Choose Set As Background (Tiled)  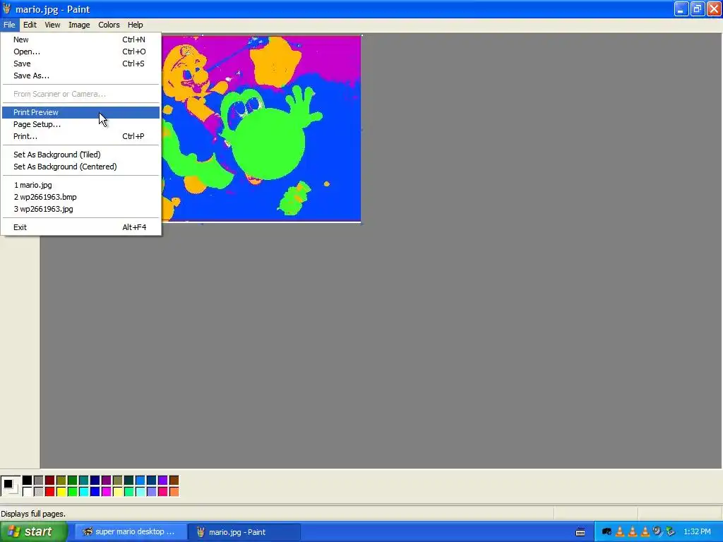click(x=80, y=155)
